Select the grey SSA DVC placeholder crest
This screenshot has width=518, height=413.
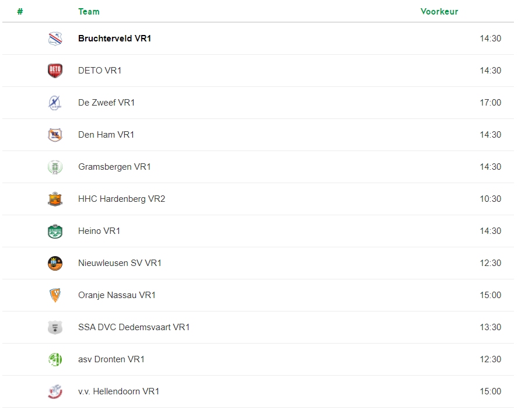(55, 327)
